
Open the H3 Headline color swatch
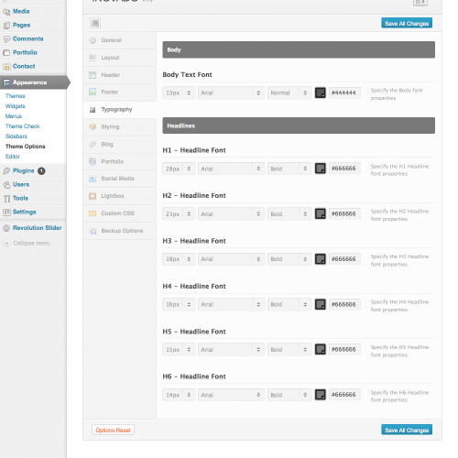[321, 259]
